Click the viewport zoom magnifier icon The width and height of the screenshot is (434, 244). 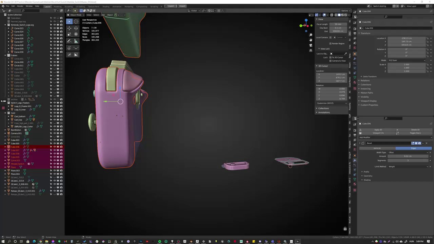[x=311, y=35]
